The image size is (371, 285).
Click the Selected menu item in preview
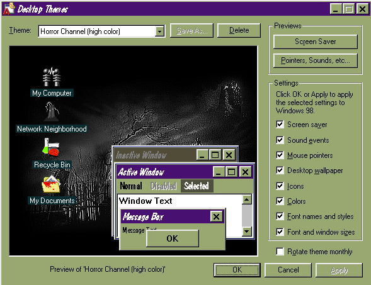point(197,186)
